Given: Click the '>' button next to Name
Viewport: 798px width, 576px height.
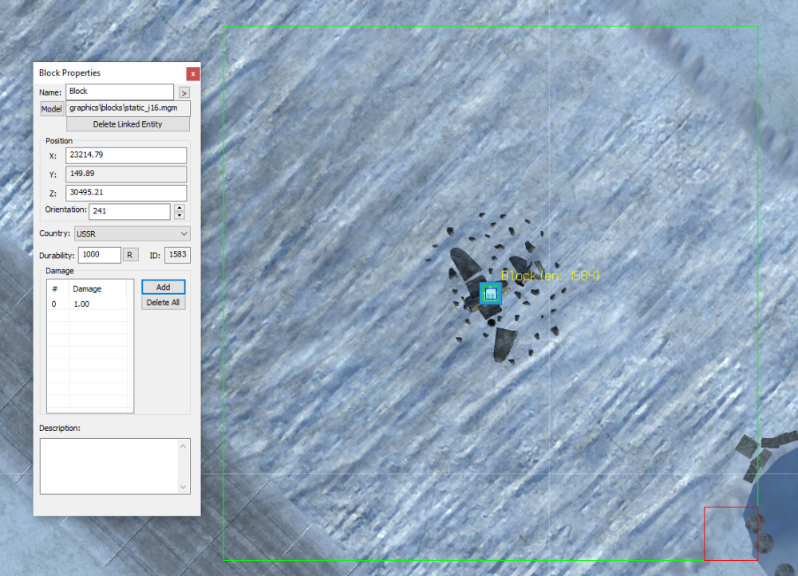Looking at the screenshot, I should [x=184, y=92].
